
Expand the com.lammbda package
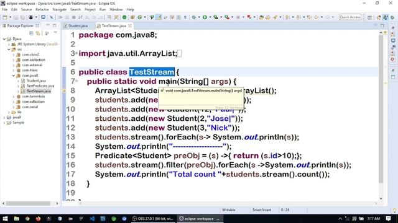[x=14, y=97]
